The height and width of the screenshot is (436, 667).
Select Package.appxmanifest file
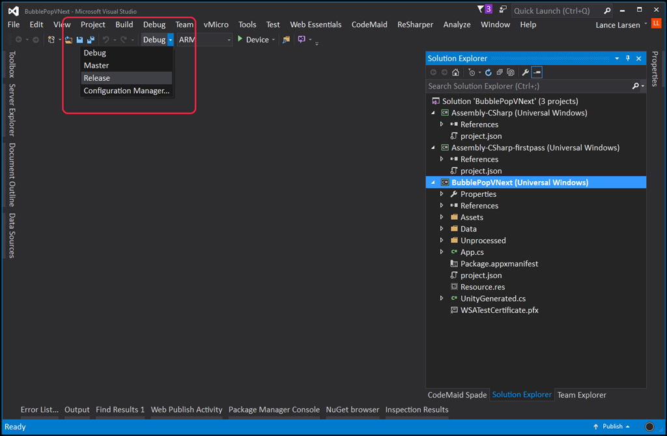click(x=499, y=264)
